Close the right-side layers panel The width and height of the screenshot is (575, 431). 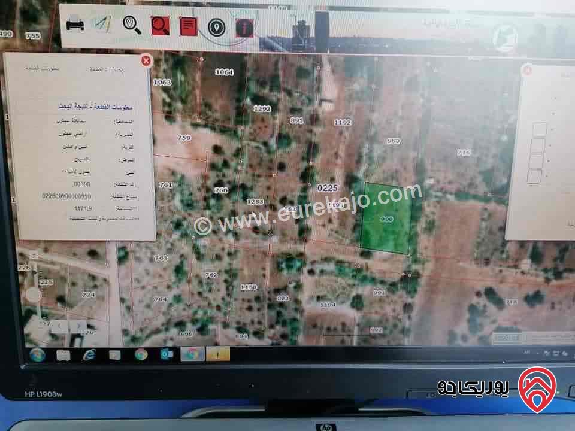tap(528, 71)
